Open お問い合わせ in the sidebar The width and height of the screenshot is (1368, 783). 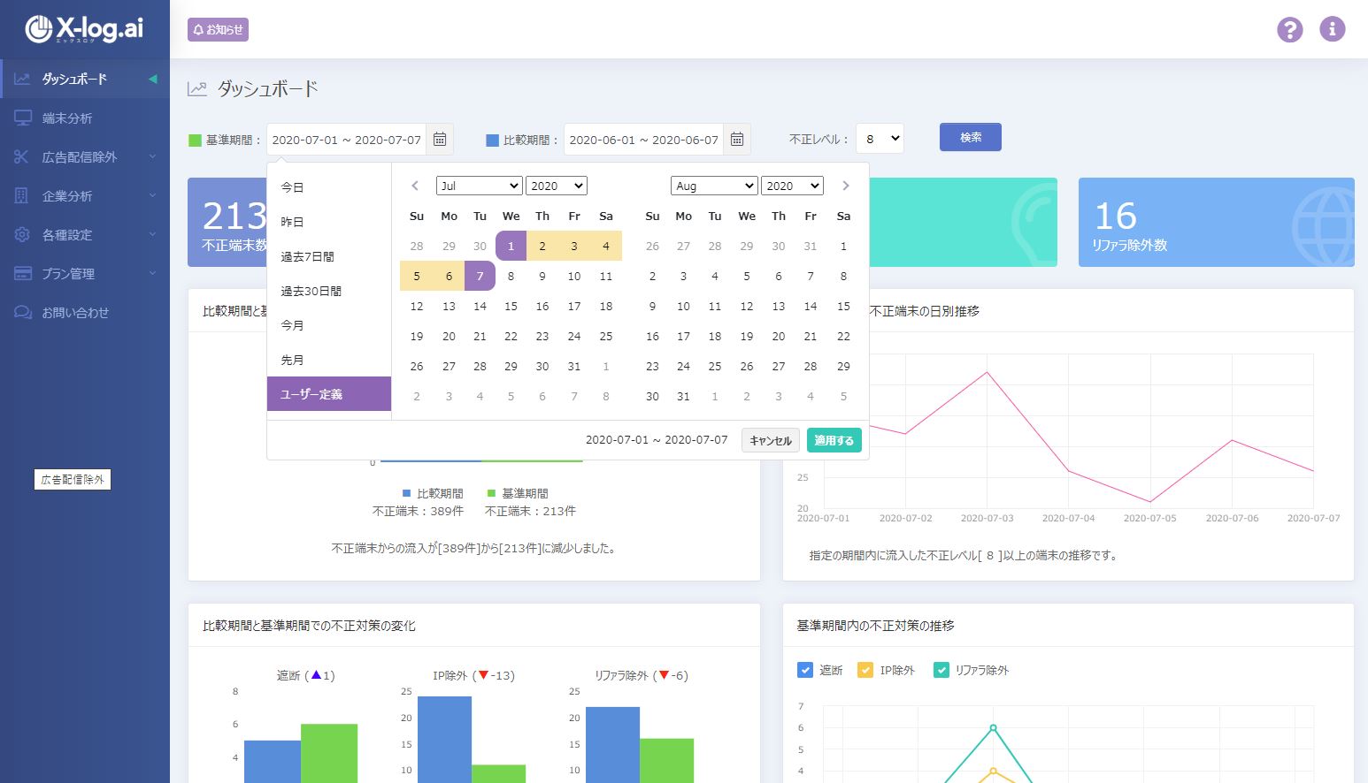click(85, 312)
